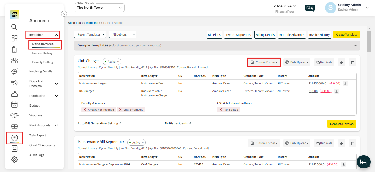
Task: Toggle Active status of Maintenance Bill September
Action: (136, 142)
